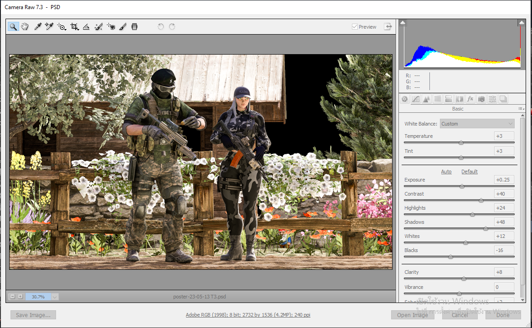The image size is (532, 328).
Task: Open the Snapshots panel tab
Action: point(503,99)
